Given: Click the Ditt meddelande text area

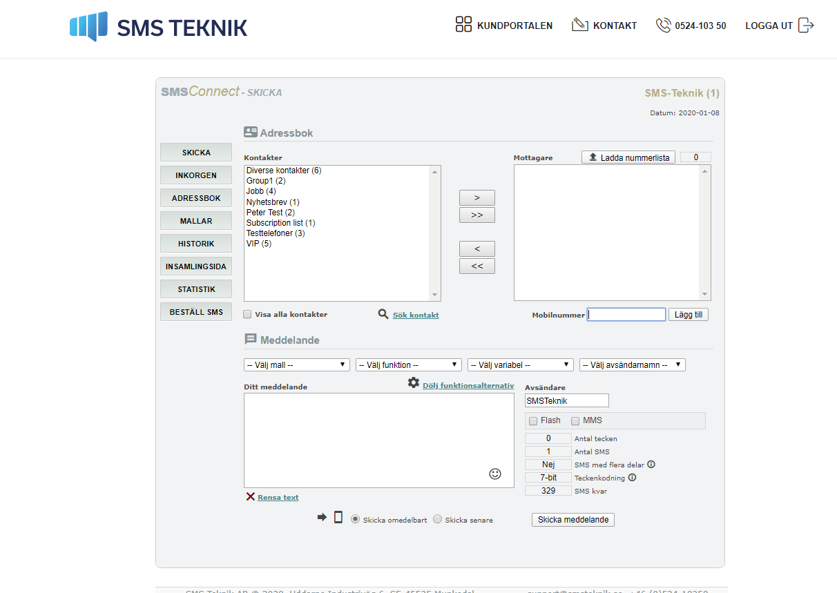Looking at the screenshot, I should pos(379,440).
